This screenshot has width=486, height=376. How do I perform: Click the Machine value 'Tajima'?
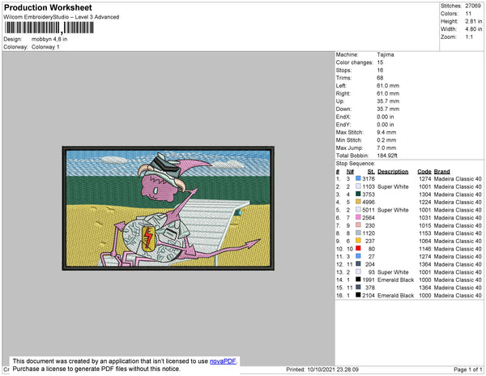[x=386, y=54]
